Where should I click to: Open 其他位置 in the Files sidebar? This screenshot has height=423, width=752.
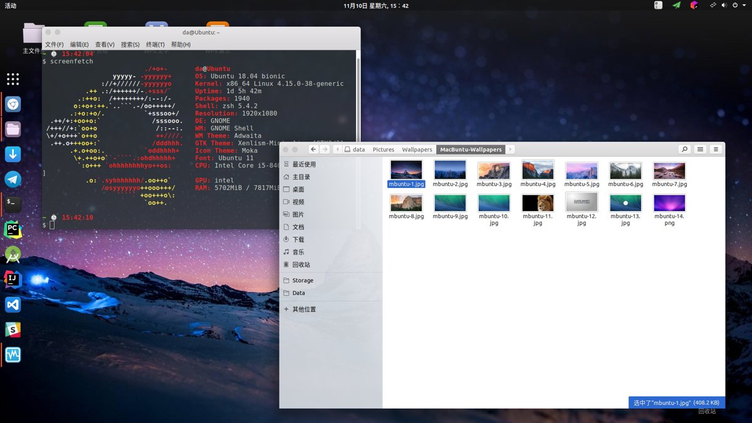pos(331,309)
